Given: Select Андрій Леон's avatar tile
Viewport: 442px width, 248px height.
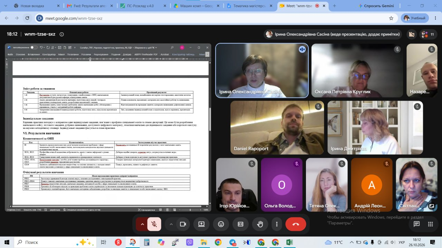Looking at the screenshot, I should point(372,185).
